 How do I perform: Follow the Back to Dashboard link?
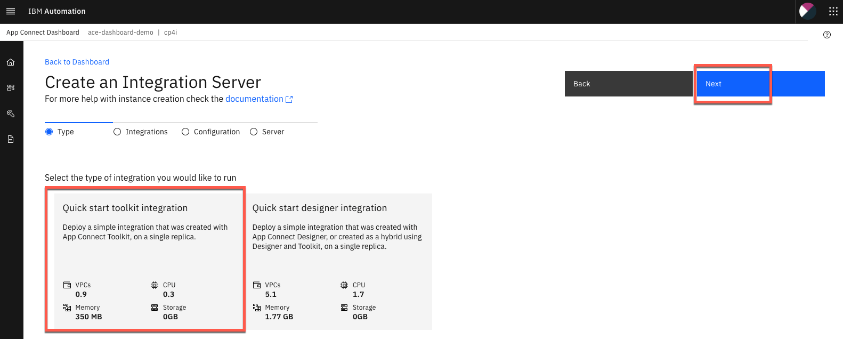77,62
